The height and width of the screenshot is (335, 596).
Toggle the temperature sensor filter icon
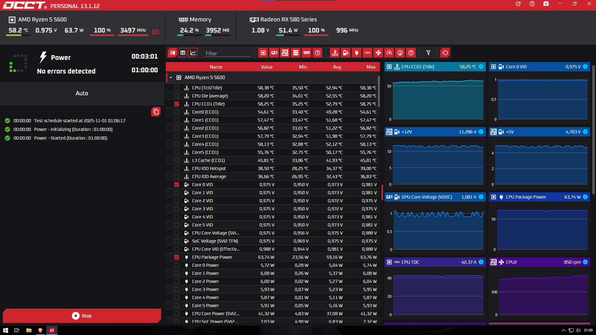(335, 53)
